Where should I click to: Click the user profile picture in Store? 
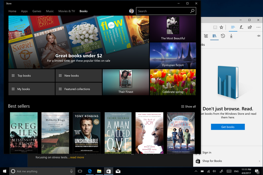(x=131, y=11)
